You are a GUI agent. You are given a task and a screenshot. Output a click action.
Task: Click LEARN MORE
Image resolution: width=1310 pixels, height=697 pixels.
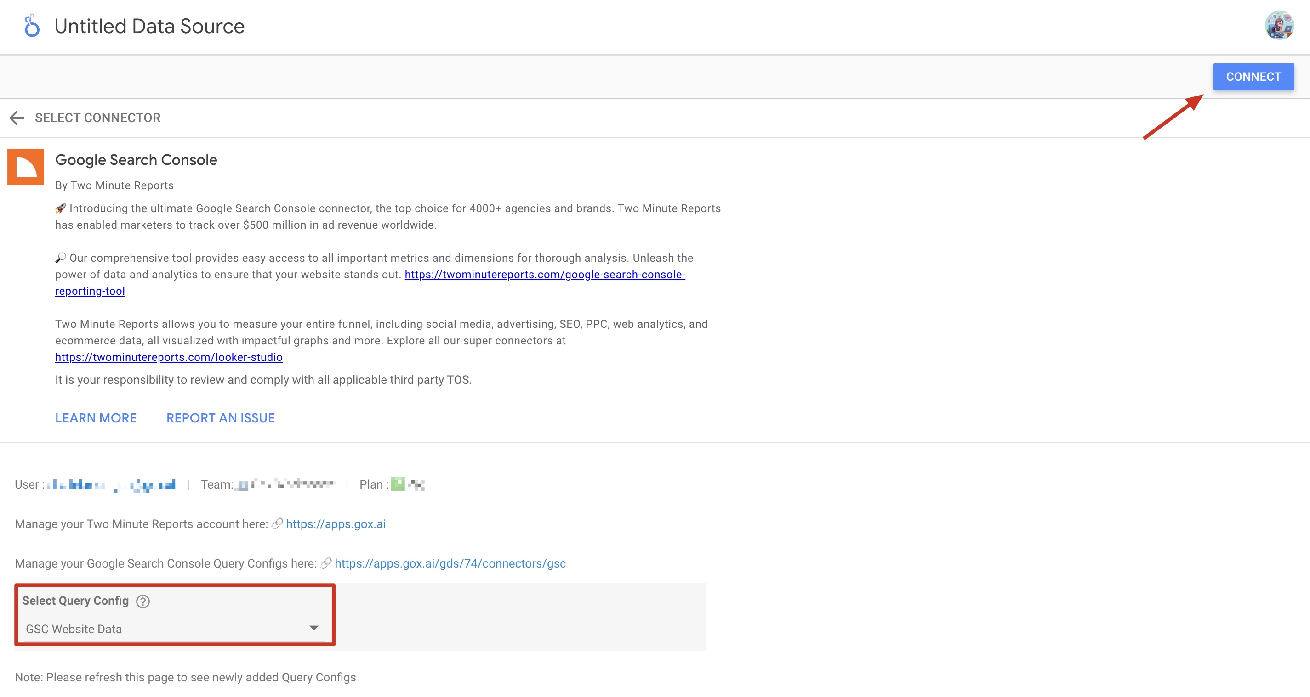pyautogui.click(x=96, y=418)
